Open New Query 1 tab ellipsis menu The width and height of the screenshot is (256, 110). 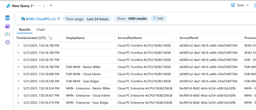pyautogui.click(x=39, y=6)
